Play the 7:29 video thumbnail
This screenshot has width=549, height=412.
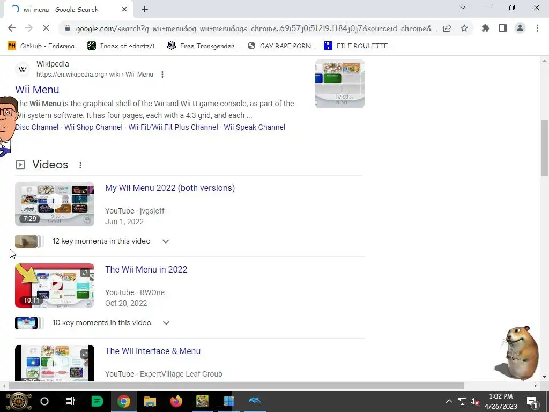(x=55, y=204)
